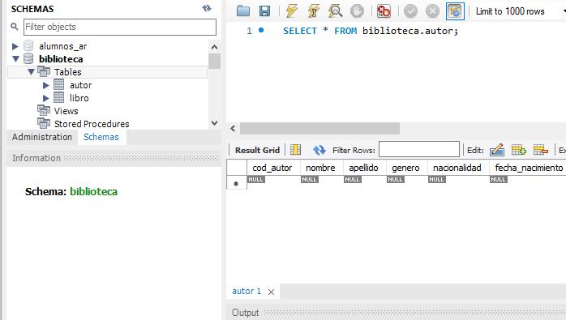Select the libro table
Image resolution: width=566 pixels, height=320 pixels.
pos(79,98)
